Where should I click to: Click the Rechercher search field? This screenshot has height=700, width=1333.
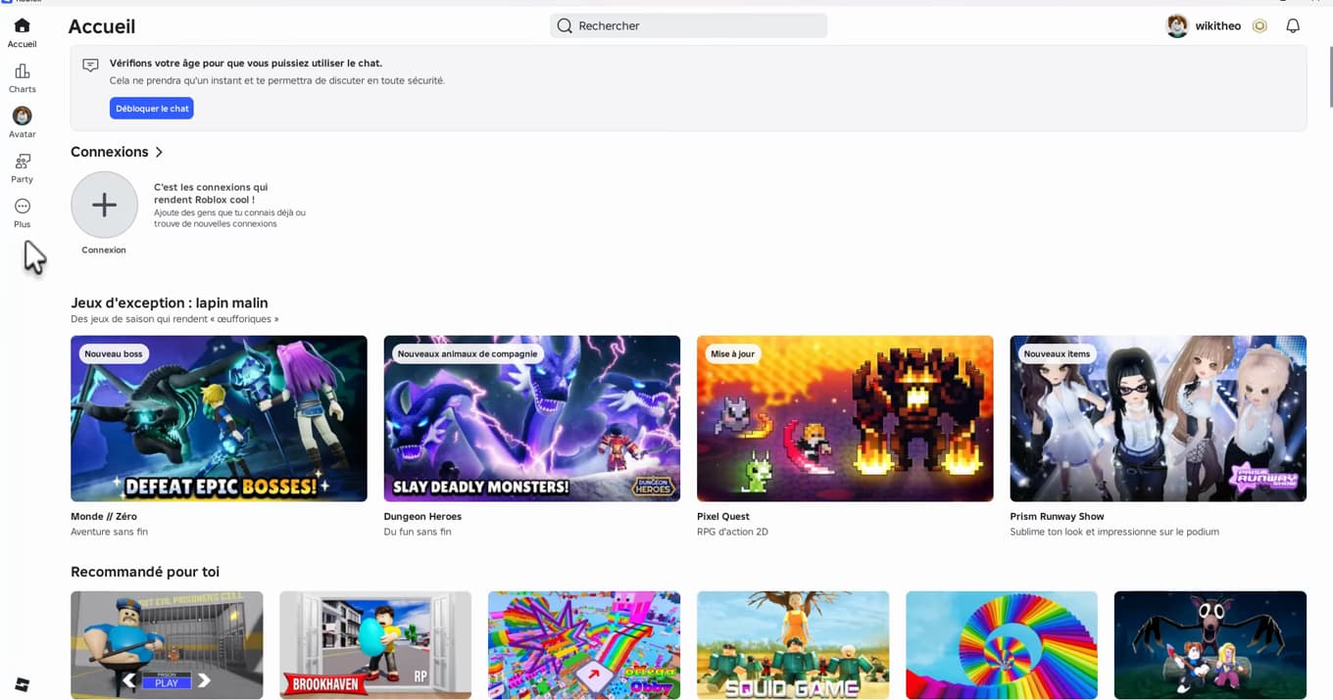click(x=689, y=26)
